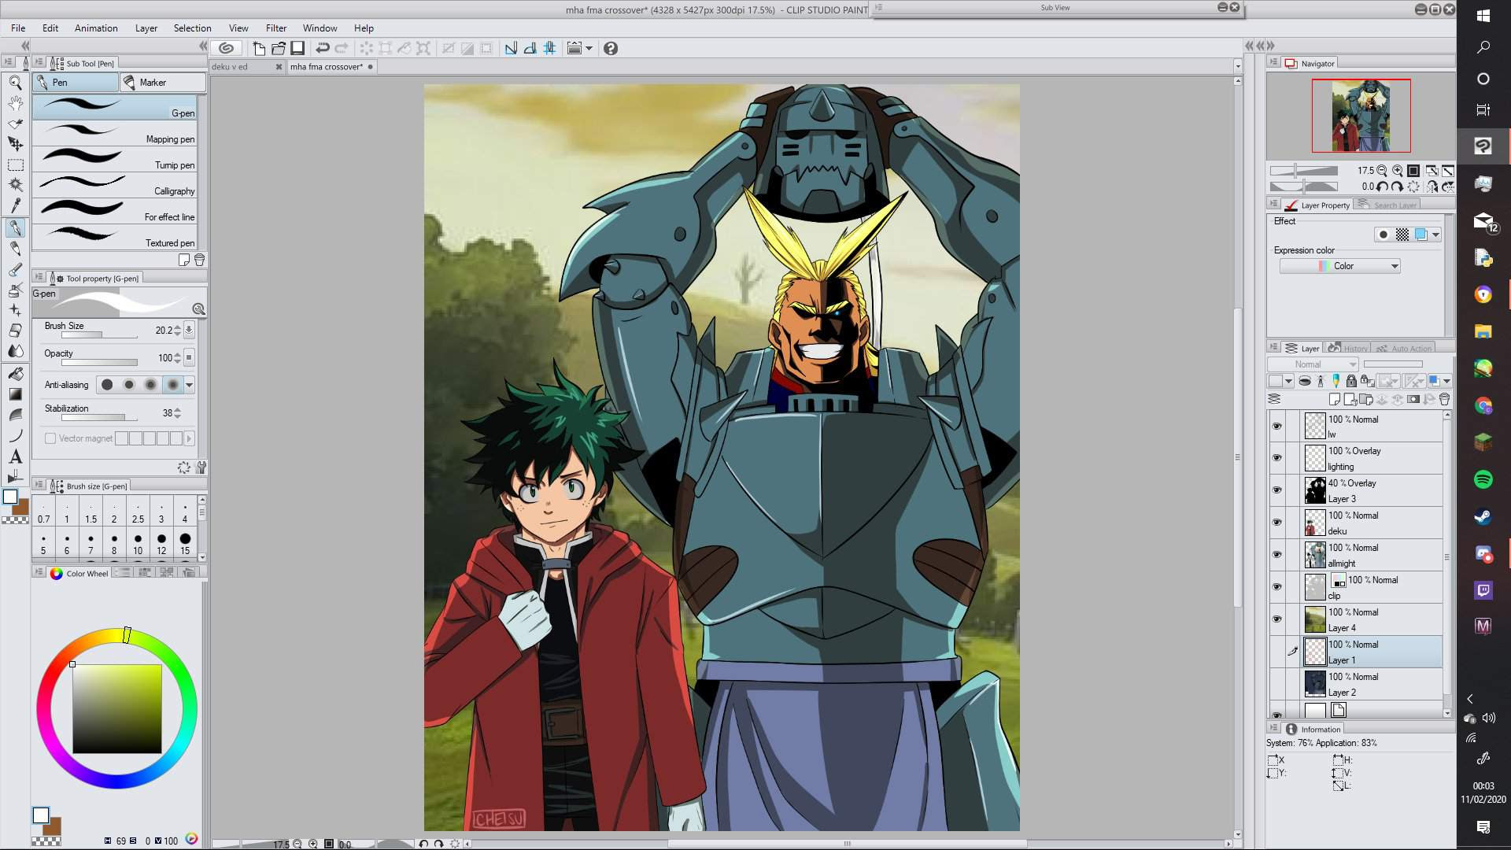Click Rotate left icon in Navigator
Image resolution: width=1511 pixels, height=850 pixels.
pyautogui.click(x=1382, y=187)
